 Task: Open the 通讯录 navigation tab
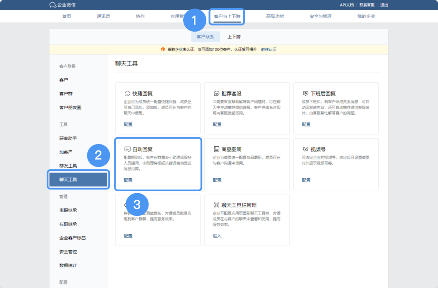(103, 17)
